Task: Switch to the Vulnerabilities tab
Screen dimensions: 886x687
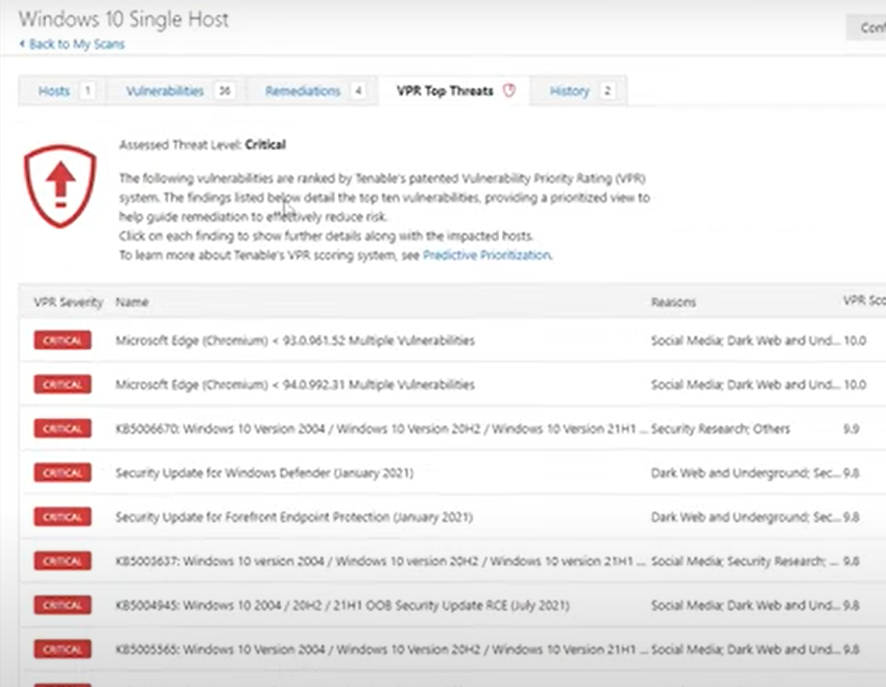Action: tap(165, 91)
